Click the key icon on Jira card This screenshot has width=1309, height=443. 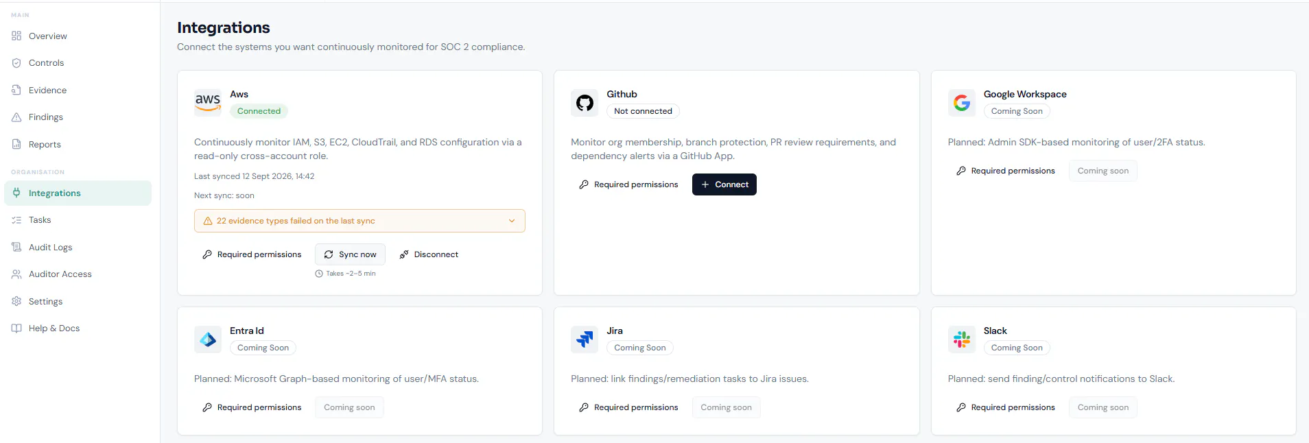coord(584,407)
